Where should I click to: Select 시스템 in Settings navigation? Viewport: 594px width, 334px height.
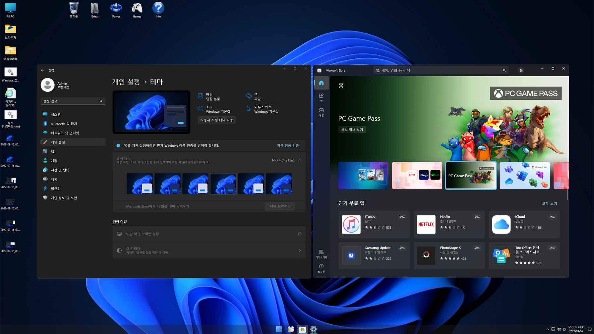[x=73, y=114]
